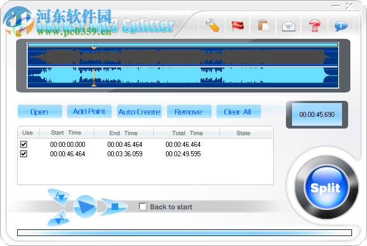Click the Open button
367x246 pixels.
click(40, 112)
